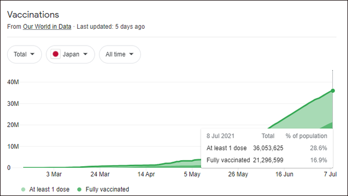Click the 40M y-axis label
This screenshot has width=348, height=196.
(13, 82)
